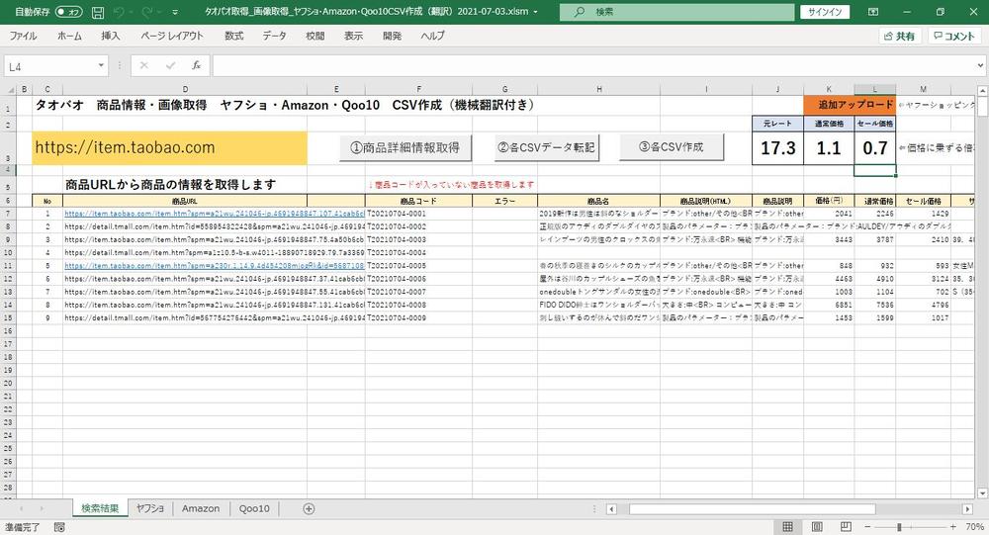The height and width of the screenshot is (535, 989).
Task: Switch to Normal view icon
Action: coord(788,527)
